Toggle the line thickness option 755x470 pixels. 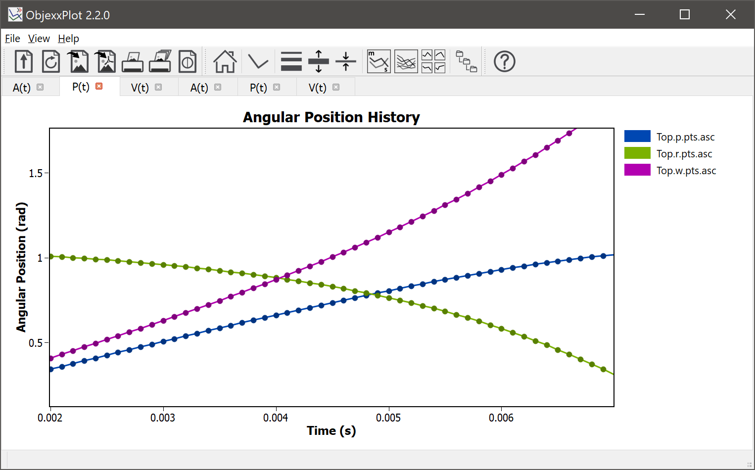coord(291,61)
